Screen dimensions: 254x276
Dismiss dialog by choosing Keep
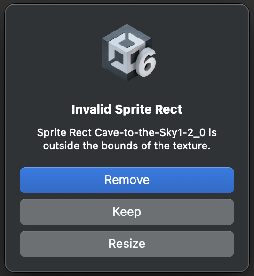127,212
